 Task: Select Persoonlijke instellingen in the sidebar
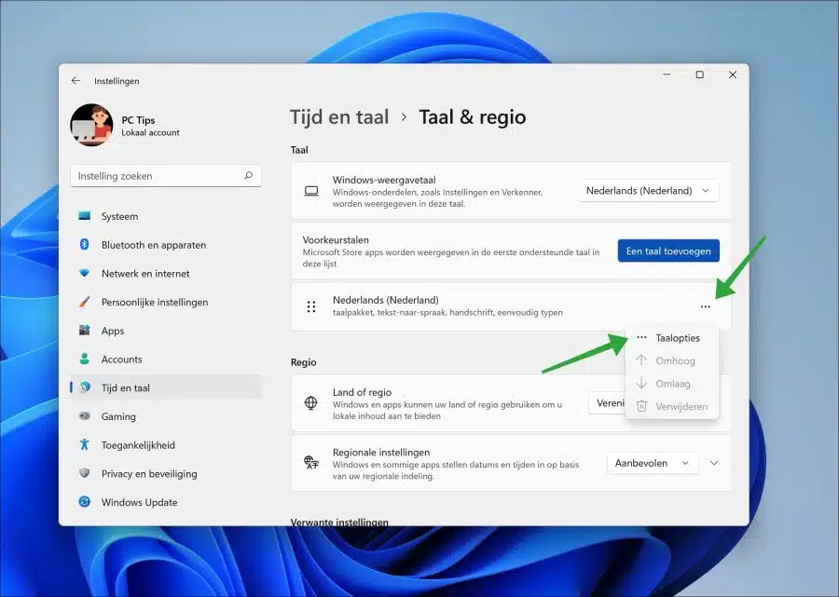pos(165,302)
